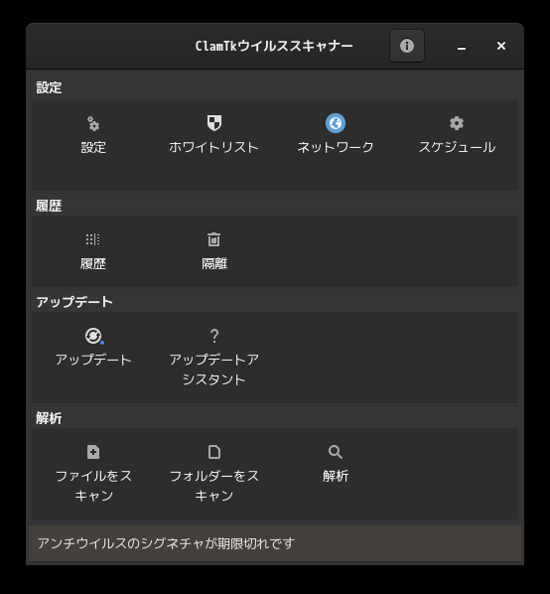Select the ファイルをスキャン file icon
Viewport: 550px width, 594px height.
point(93,452)
